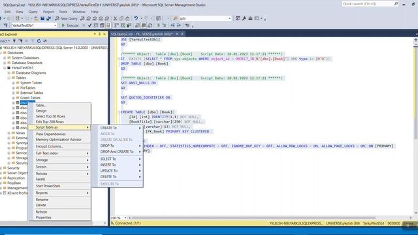Close the SQLQuery2.sql tab
Image resolution: width=418 pixels, height=235 pixels.
182,34
